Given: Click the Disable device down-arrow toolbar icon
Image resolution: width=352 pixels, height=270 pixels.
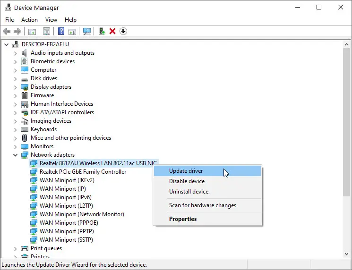Looking at the screenshot, I should pyautogui.click(x=123, y=31).
